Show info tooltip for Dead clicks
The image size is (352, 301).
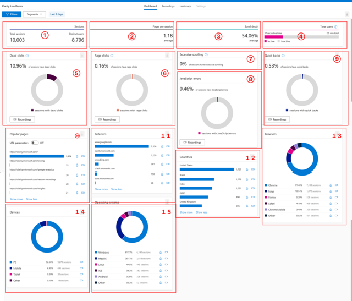pos(27,56)
